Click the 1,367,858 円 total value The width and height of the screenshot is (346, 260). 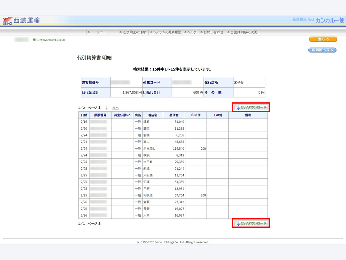point(132,92)
